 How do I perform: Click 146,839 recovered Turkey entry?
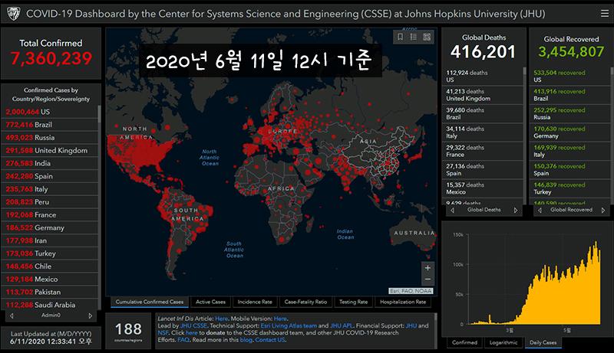pos(570,188)
